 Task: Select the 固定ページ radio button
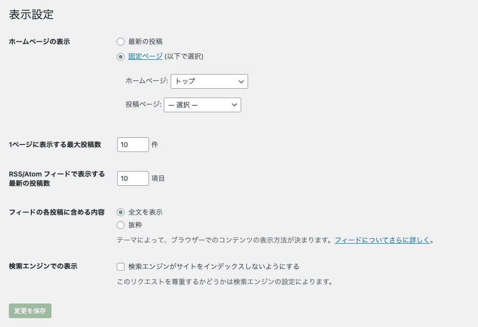[121, 56]
